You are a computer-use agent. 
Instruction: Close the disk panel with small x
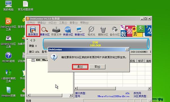point(27,39)
